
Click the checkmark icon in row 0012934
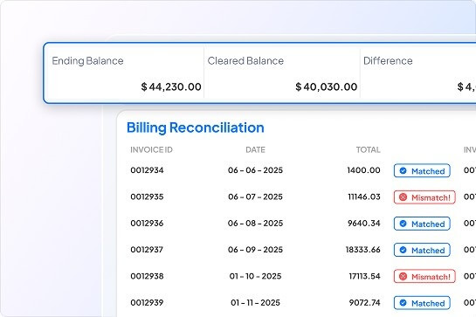pos(403,170)
